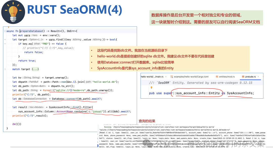The height and width of the screenshot is (155, 273).
Task: Close the hello-world main.rs tab
Action: [166, 77]
